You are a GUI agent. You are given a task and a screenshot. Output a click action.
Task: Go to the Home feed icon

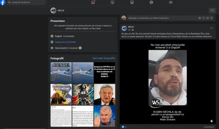pos(93,2)
